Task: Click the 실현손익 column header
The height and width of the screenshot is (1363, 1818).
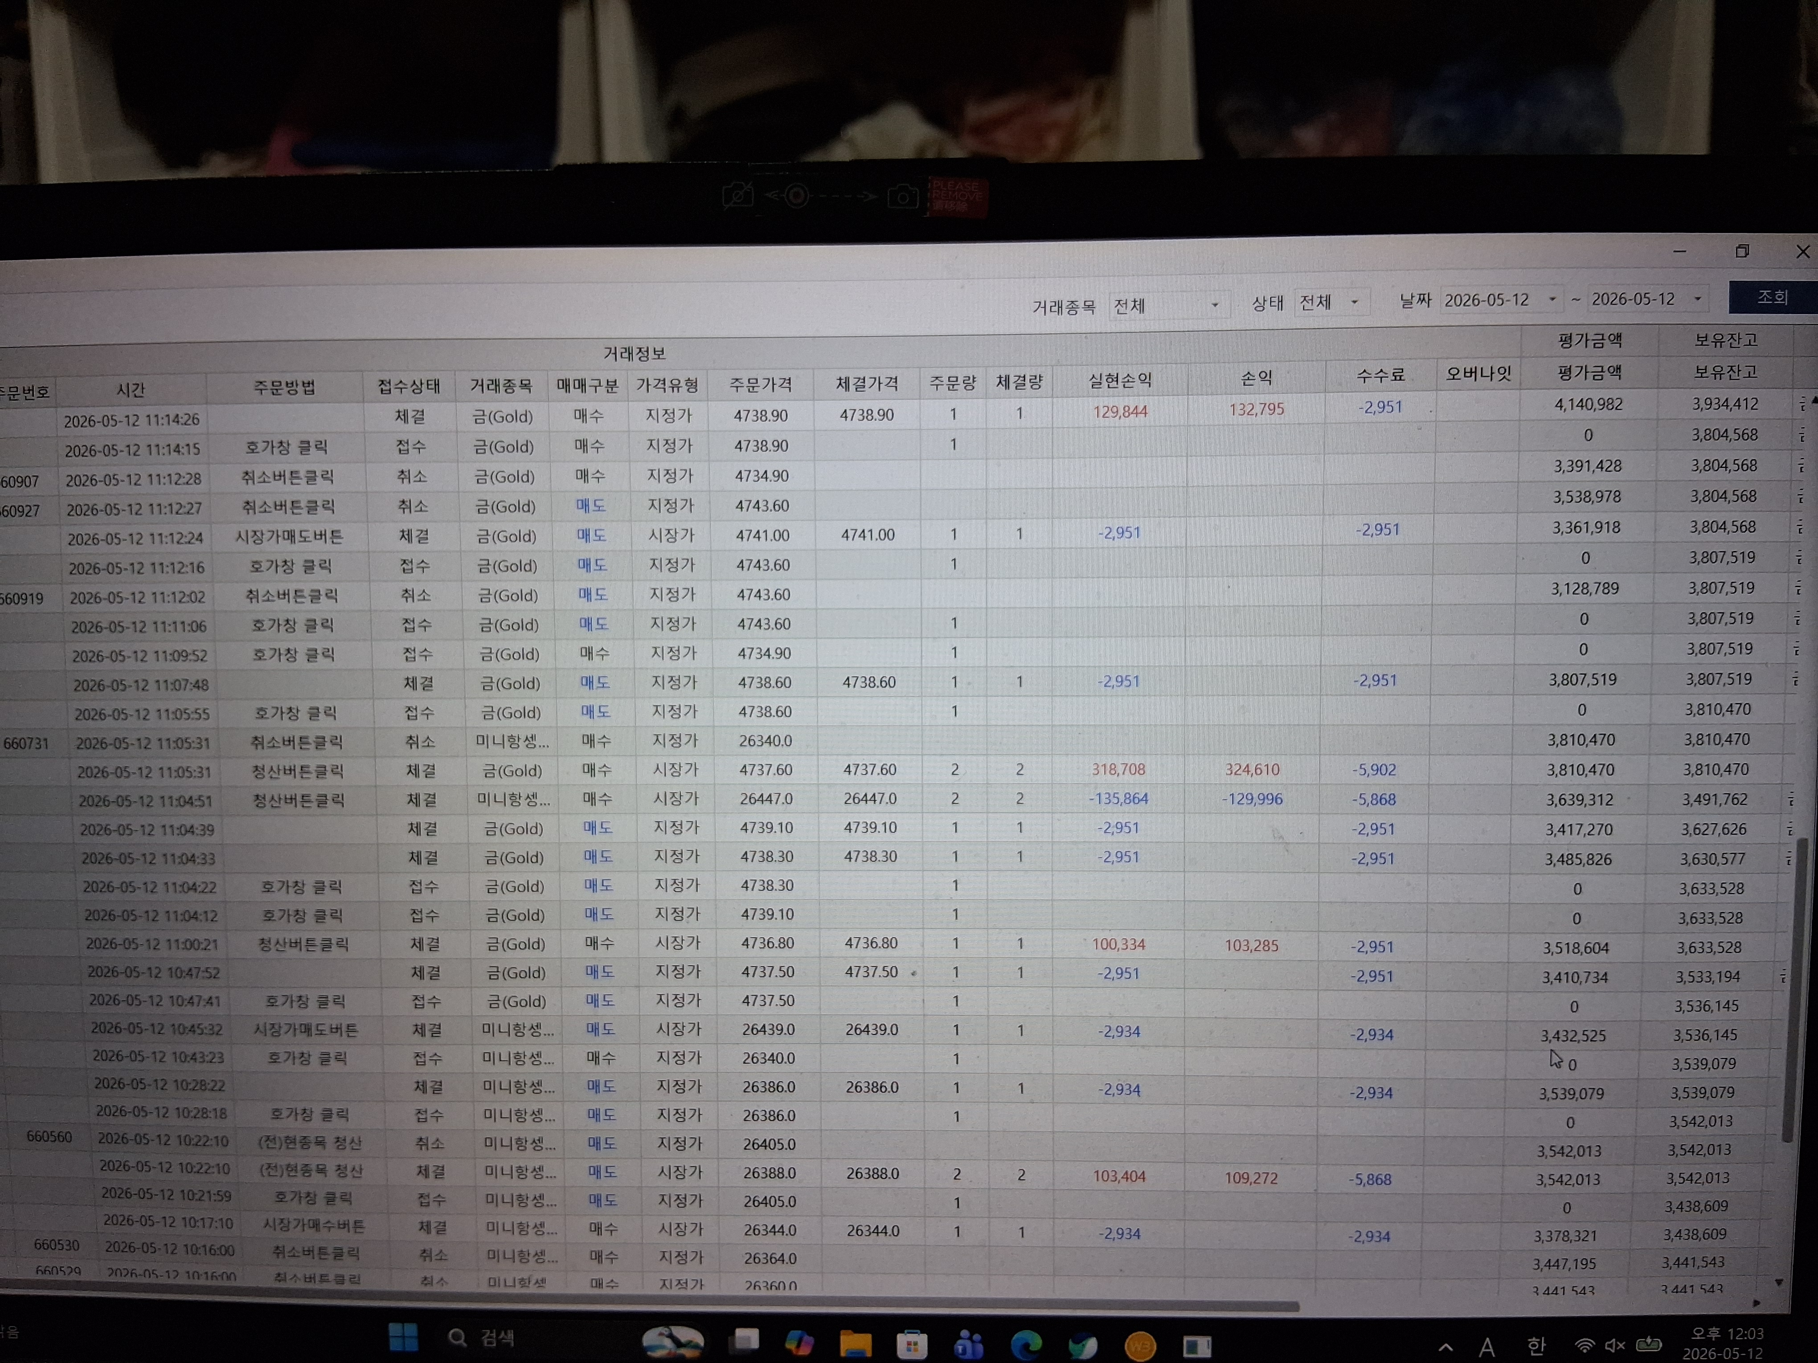Action: 1120,380
